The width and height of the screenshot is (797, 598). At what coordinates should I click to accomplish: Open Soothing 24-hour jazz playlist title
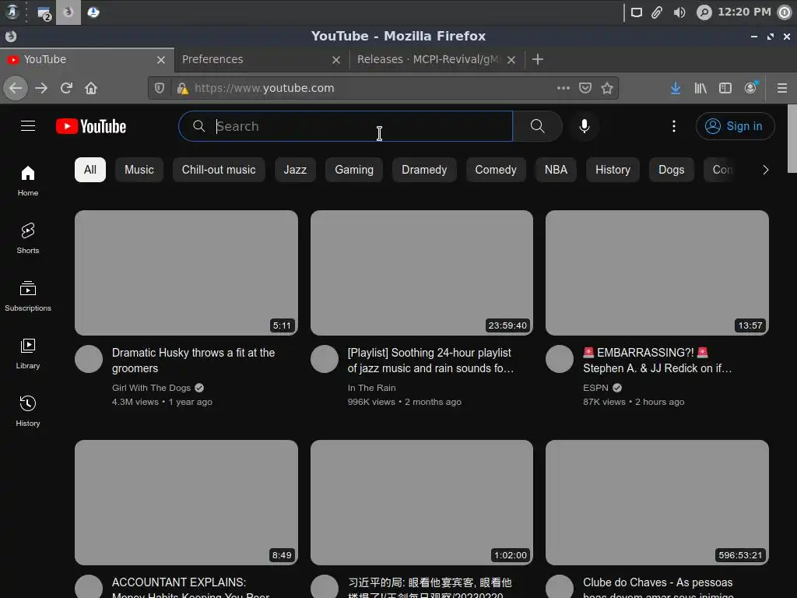(x=430, y=361)
